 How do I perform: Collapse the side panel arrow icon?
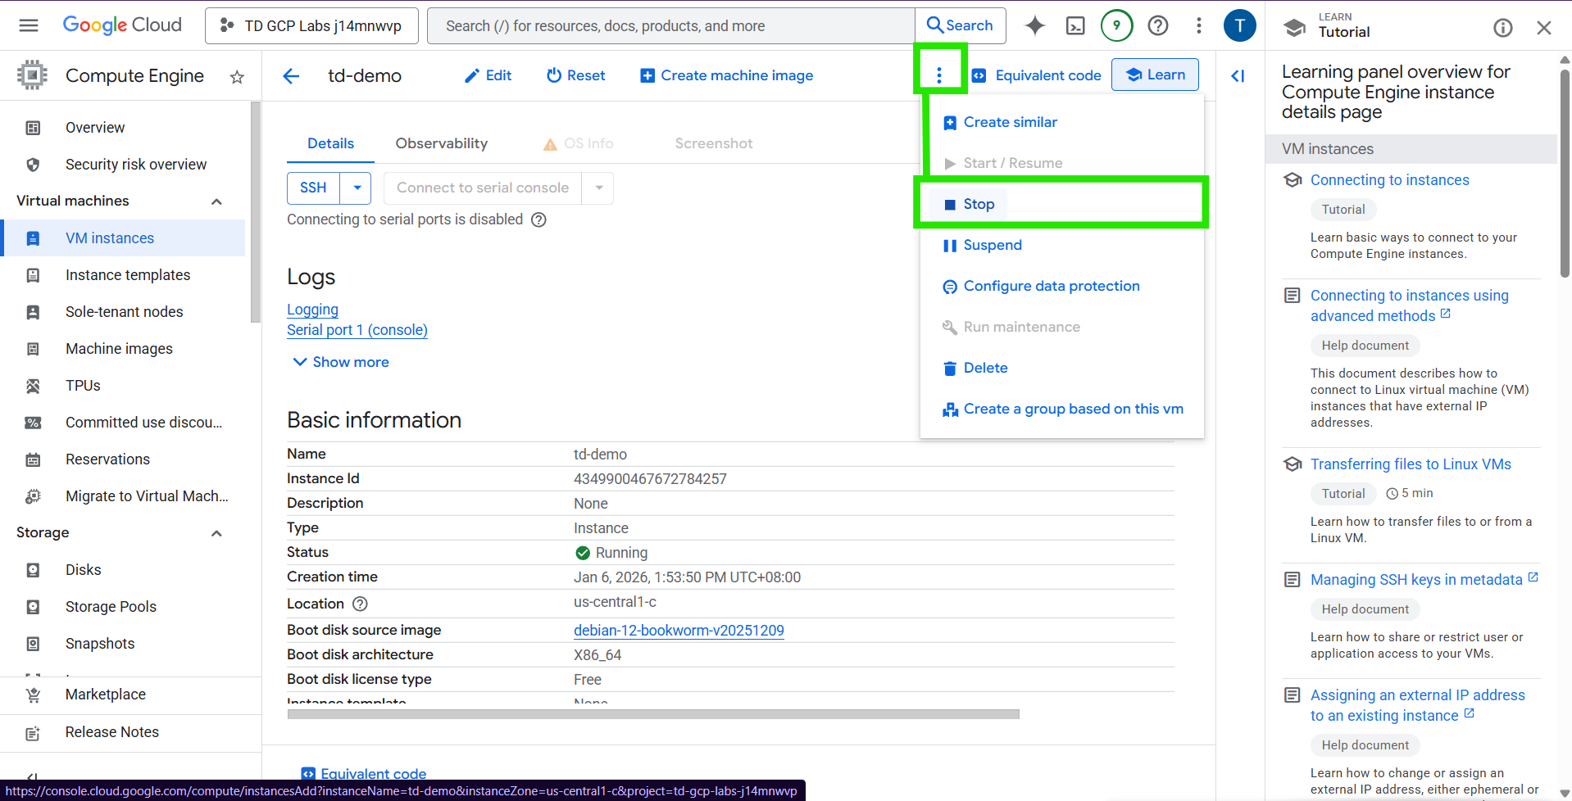(x=1238, y=76)
